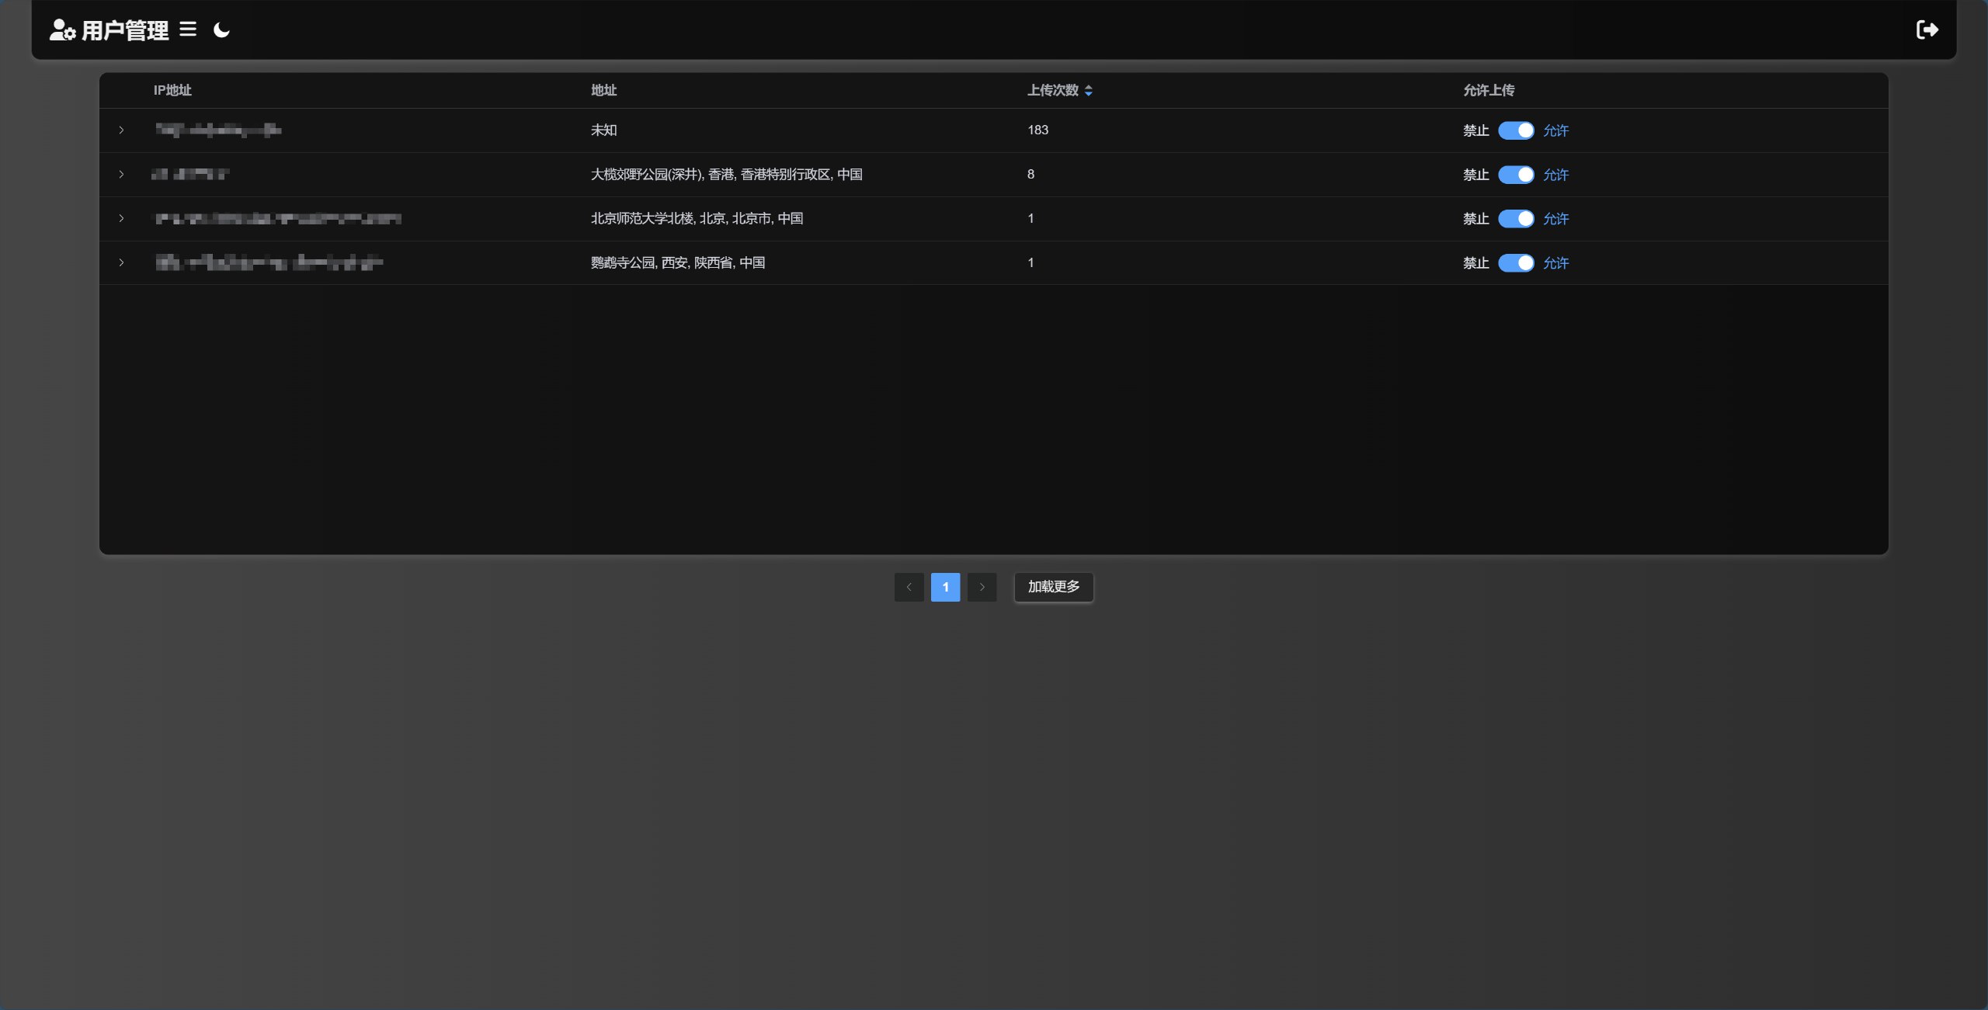This screenshot has width=1988, height=1010.
Task: Expand the Hong Kong address row
Action: [121, 175]
